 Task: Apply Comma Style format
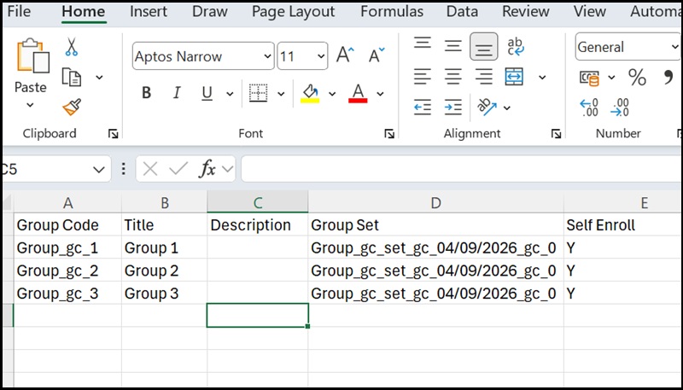click(668, 78)
